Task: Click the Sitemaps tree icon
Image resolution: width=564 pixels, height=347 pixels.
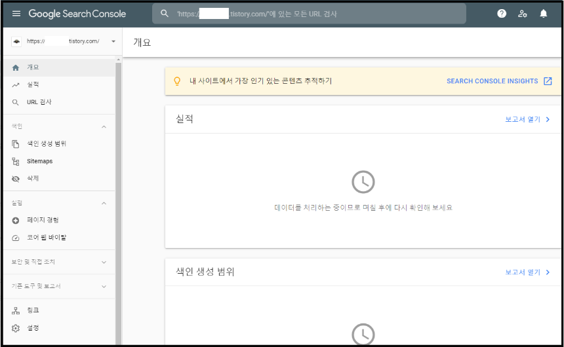Action: 16,161
